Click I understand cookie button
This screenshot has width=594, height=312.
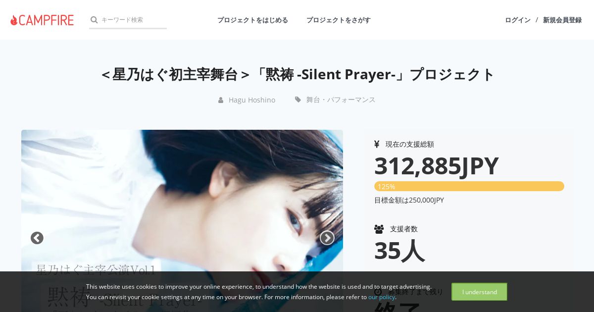[479, 292]
